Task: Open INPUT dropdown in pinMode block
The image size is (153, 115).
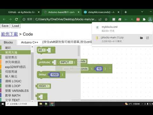Action: click(67, 62)
